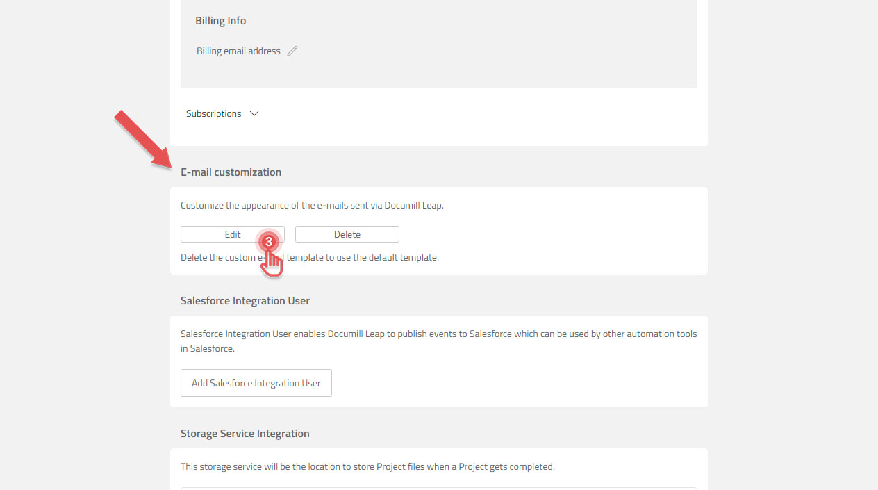This screenshot has height=490, width=878.
Task: Click the Billing Info panel title
Action: 220,20
